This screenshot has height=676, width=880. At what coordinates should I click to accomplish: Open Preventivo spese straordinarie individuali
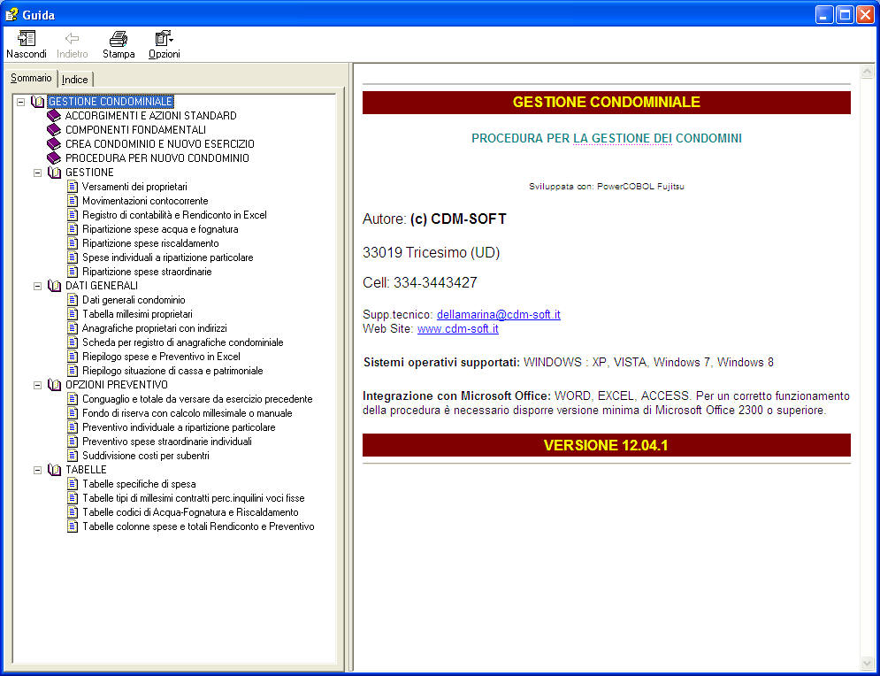[167, 442]
